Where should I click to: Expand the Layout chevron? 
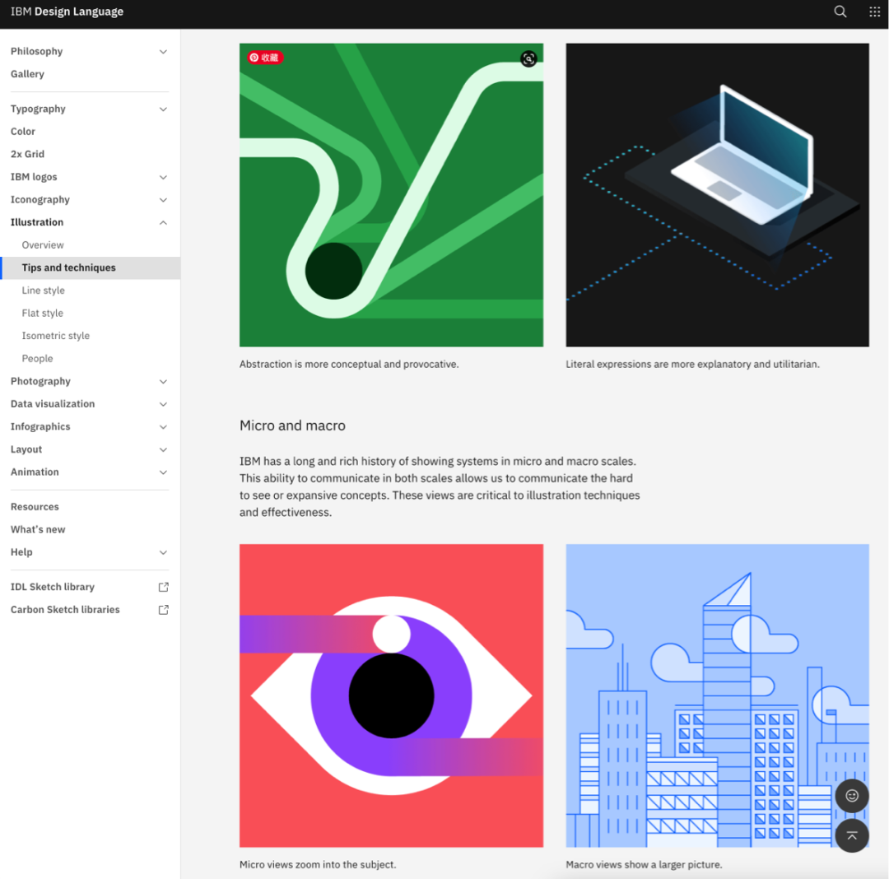pyautogui.click(x=163, y=449)
